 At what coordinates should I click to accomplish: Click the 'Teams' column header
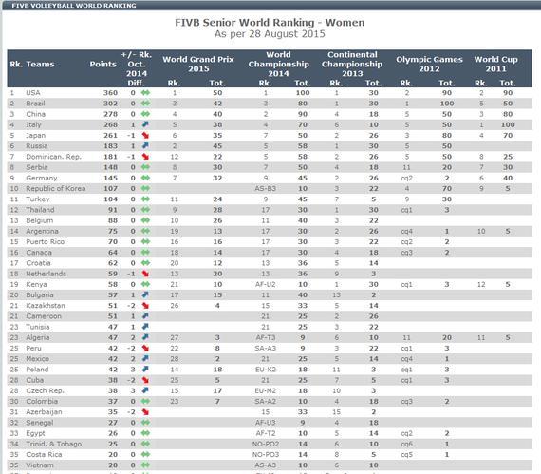click(40, 65)
